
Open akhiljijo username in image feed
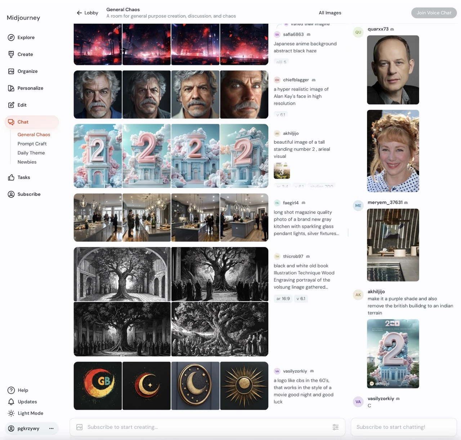click(291, 134)
